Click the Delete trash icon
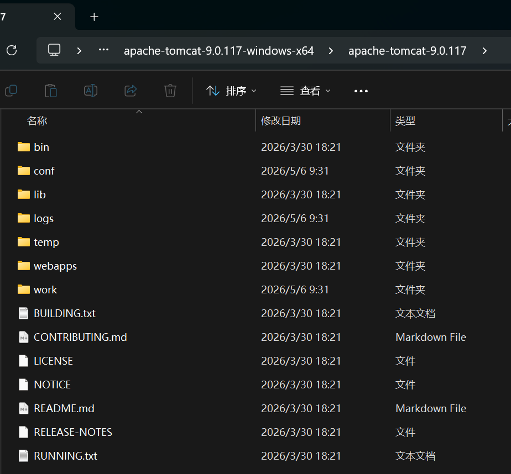Image resolution: width=511 pixels, height=474 pixels. 170,91
